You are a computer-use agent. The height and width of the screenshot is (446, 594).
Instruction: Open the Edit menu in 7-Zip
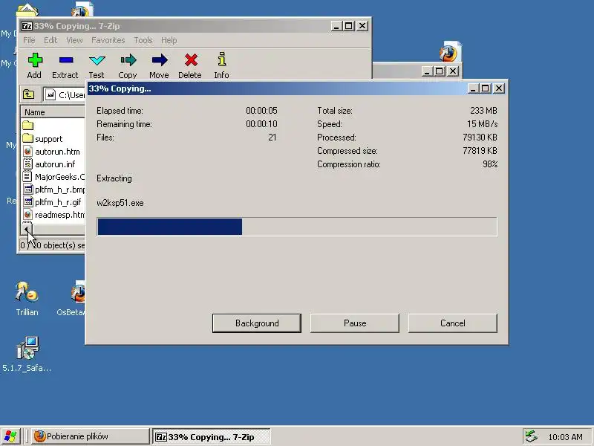(x=50, y=40)
